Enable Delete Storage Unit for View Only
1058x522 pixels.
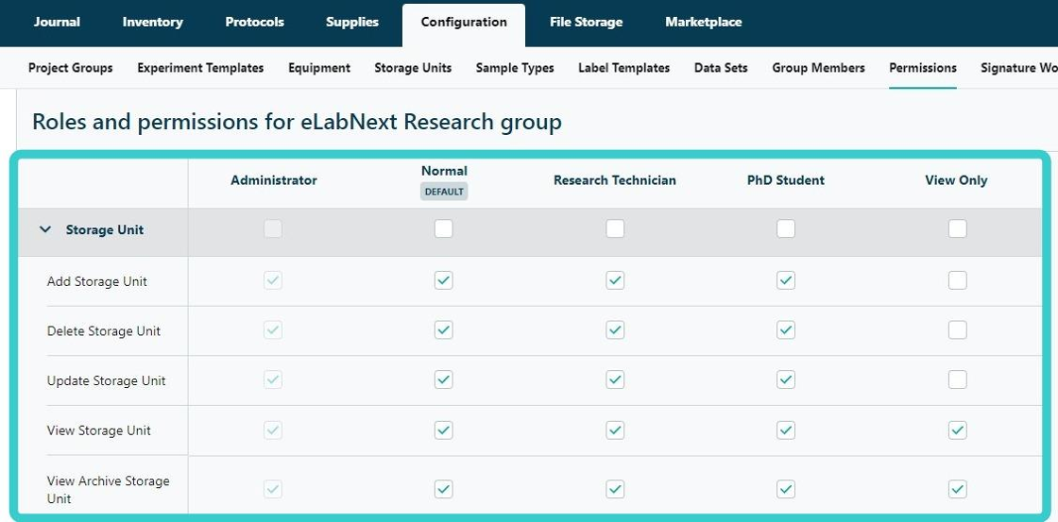(x=957, y=329)
